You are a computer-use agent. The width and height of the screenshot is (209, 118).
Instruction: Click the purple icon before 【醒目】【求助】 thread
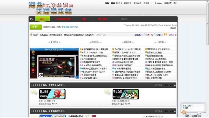coord(146,62)
